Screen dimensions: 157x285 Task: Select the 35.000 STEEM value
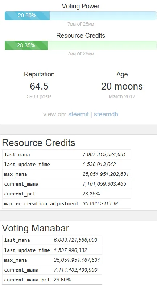click(100, 203)
